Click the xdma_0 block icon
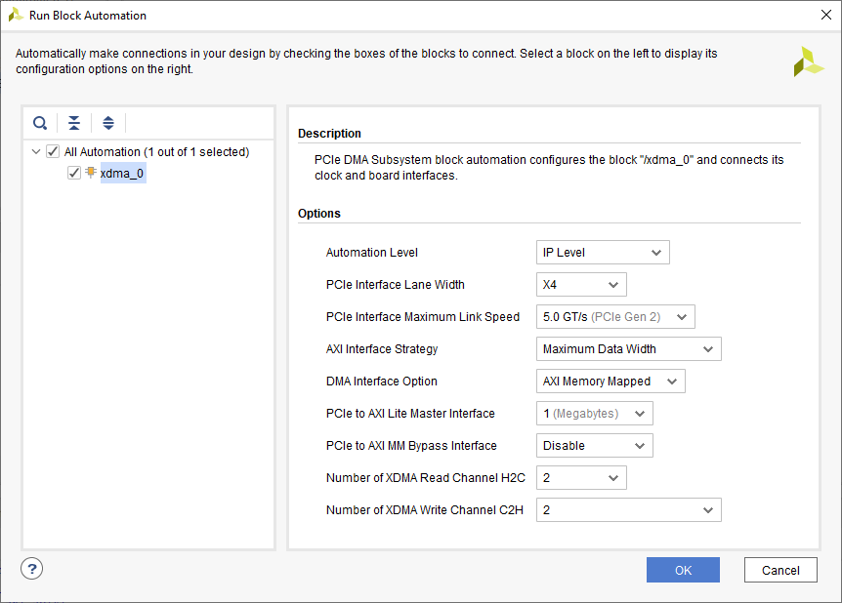Screen dimensions: 842x603 [91, 173]
